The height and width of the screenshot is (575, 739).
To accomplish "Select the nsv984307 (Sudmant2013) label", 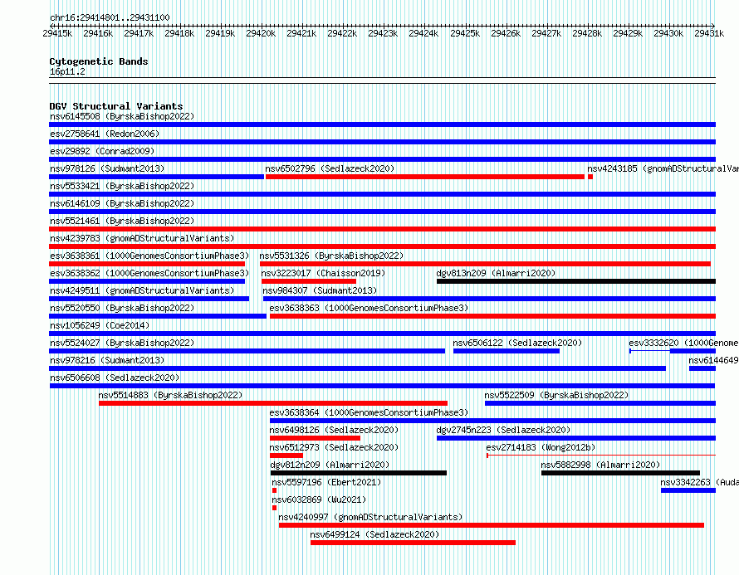I will click(x=320, y=290).
